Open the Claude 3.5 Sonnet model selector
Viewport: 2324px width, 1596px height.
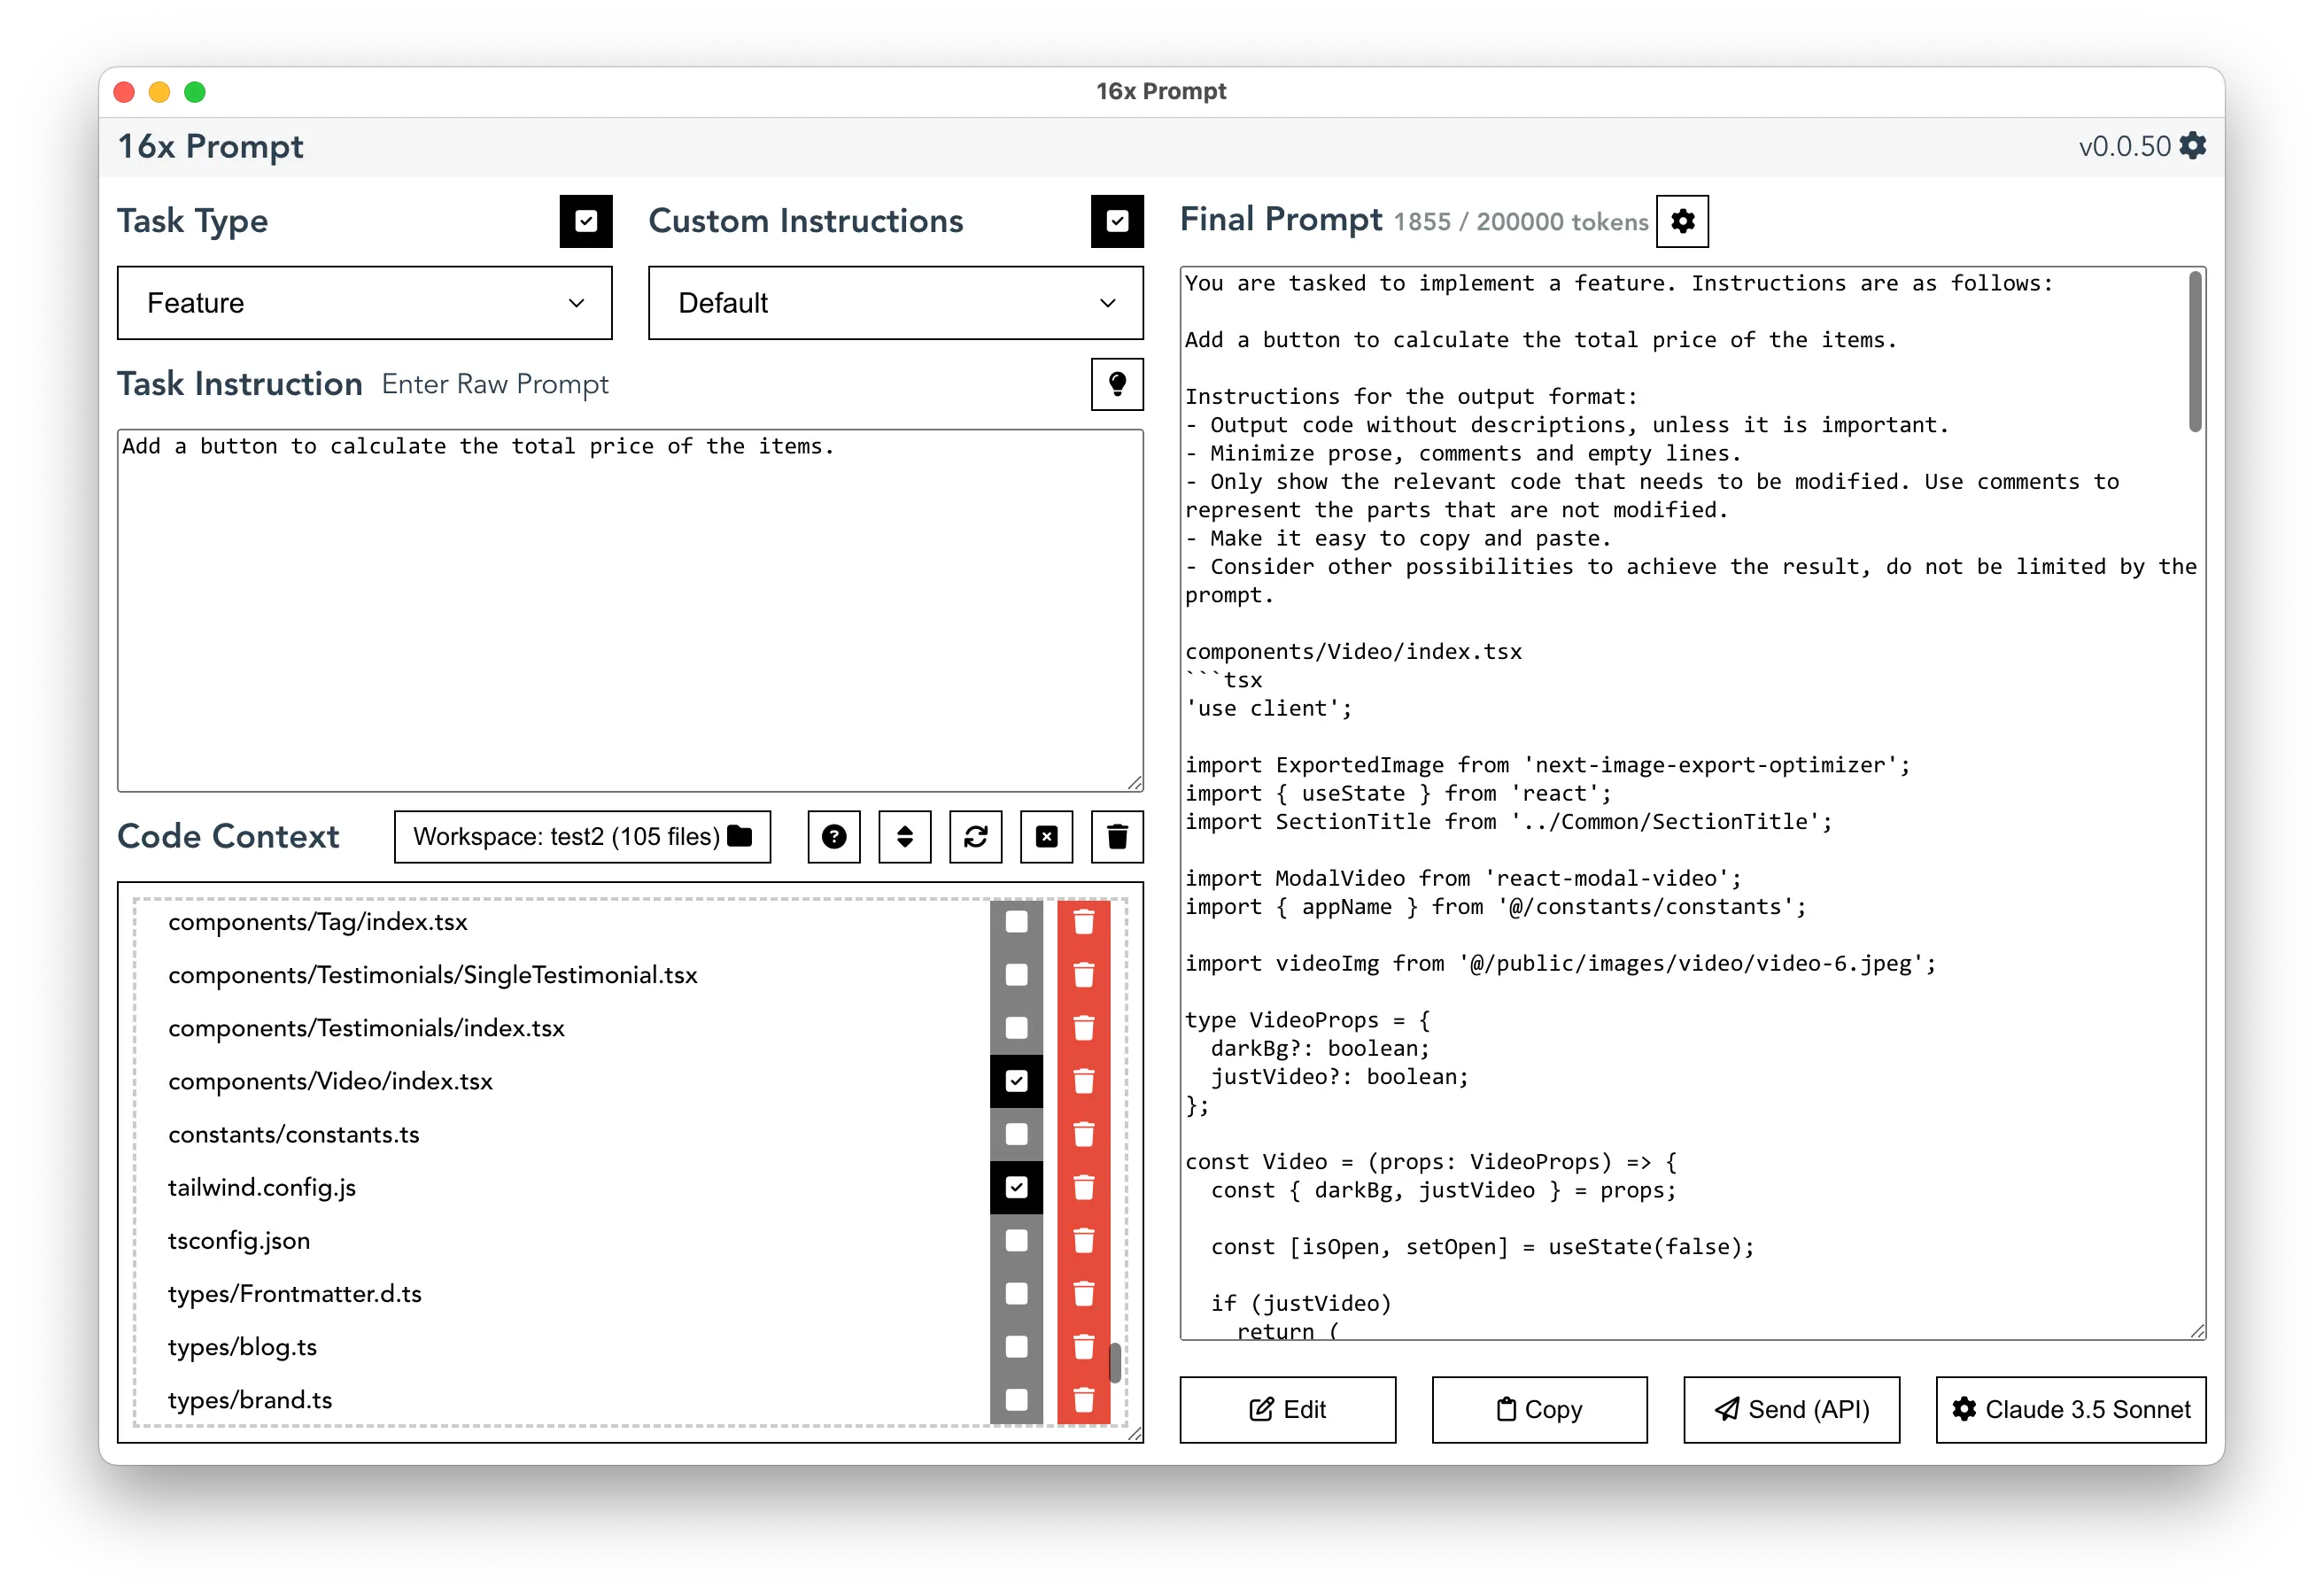[x=2070, y=1409]
